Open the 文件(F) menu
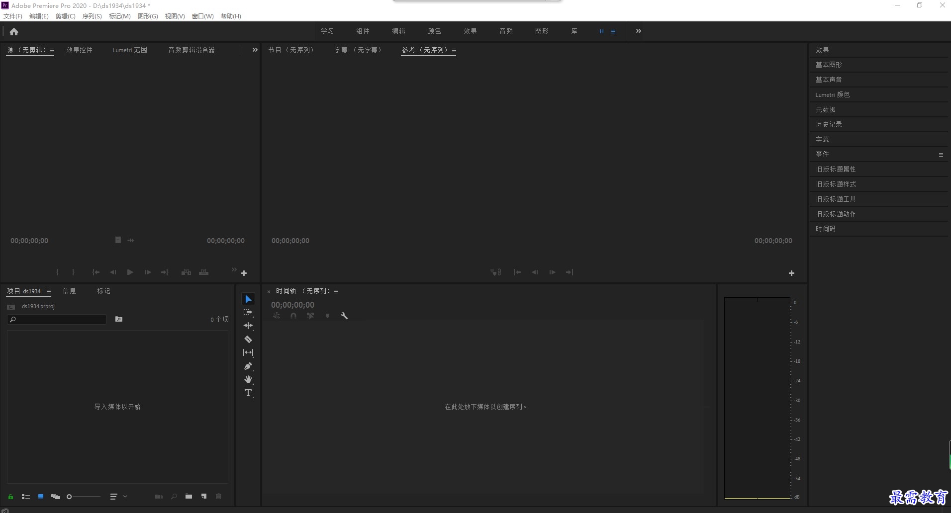The width and height of the screenshot is (951, 513). click(13, 16)
